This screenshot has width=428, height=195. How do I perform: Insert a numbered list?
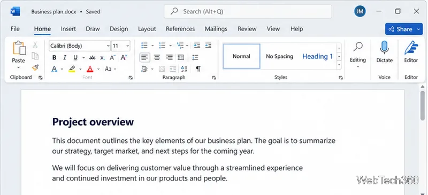pyautogui.click(x=162, y=46)
